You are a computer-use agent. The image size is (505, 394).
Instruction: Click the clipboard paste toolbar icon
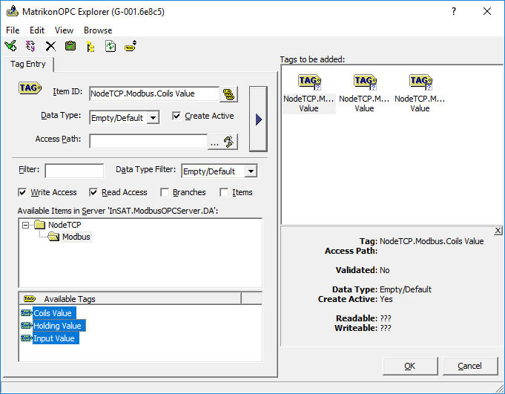click(70, 46)
